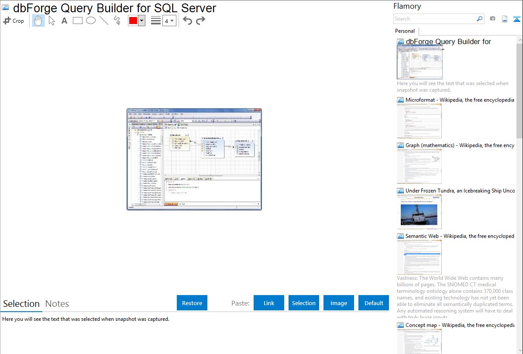The image size is (523, 354).
Task: Open the Under Frozen Tundra ship thumbnail
Action: pyautogui.click(x=419, y=212)
